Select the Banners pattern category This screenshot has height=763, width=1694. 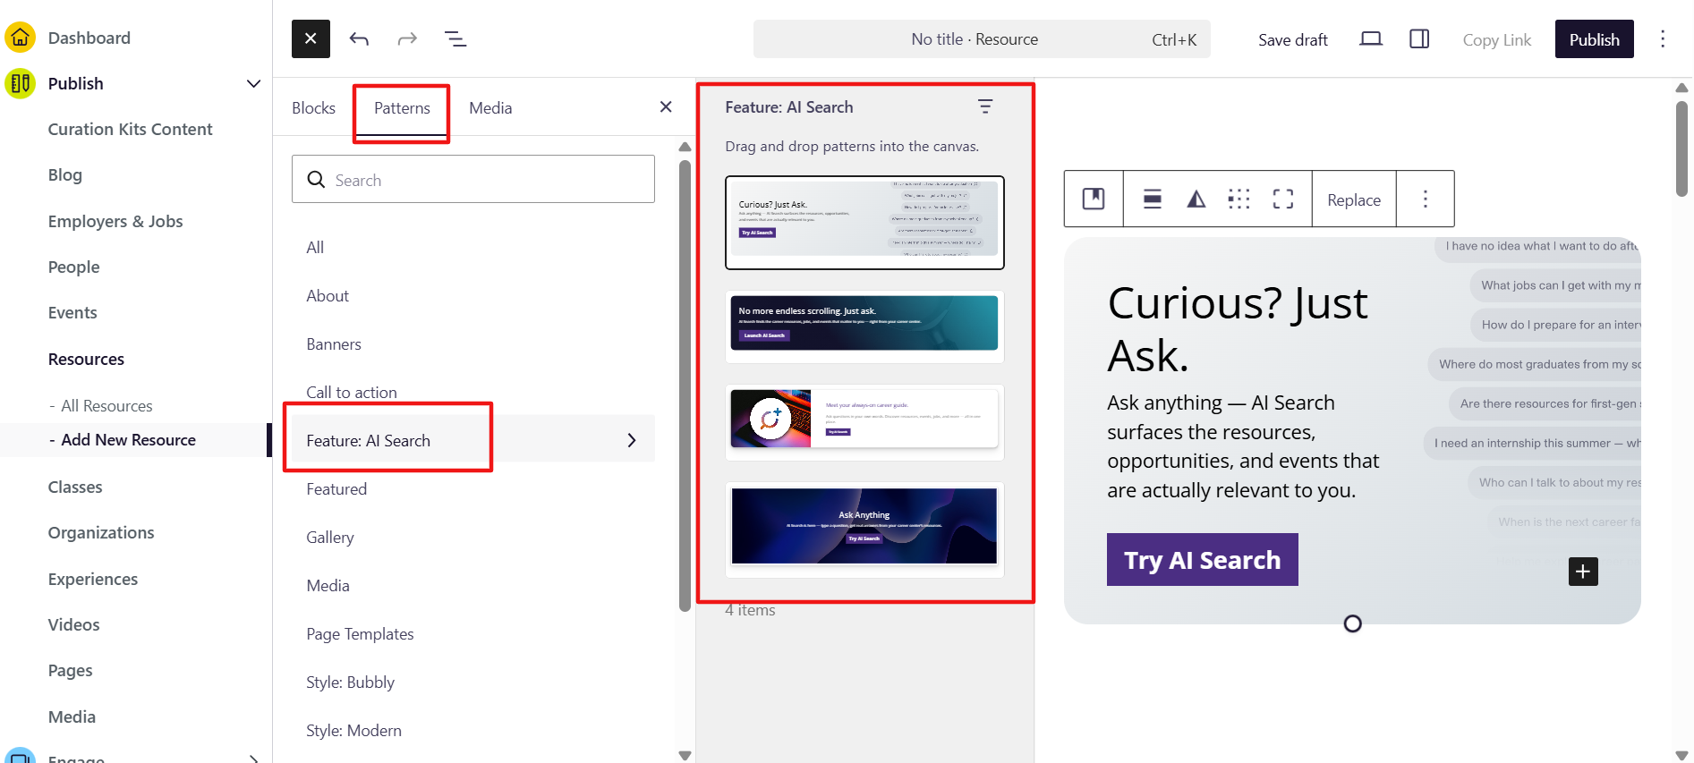[x=473, y=343]
